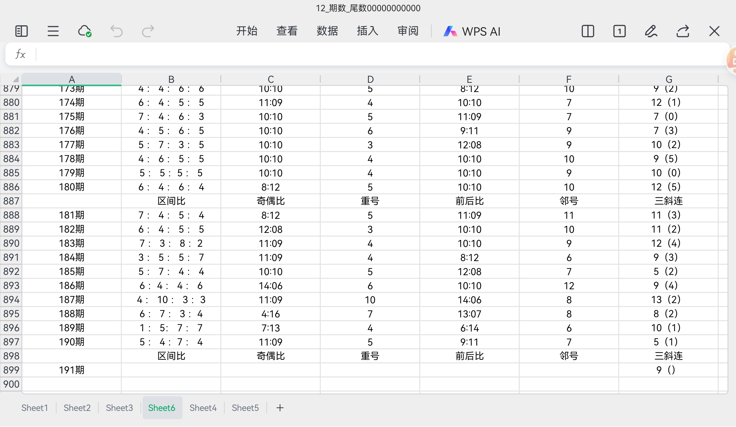The image size is (736, 427).
Task: Click 重号 cell in row 887
Action: pos(370,201)
